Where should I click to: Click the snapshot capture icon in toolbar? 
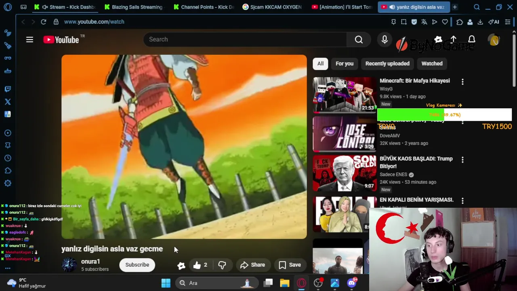tap(404, 22)
